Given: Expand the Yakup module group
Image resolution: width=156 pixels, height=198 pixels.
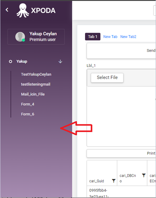Looking at the screenshot, I should pyautogui.click(x=22, y=62).
